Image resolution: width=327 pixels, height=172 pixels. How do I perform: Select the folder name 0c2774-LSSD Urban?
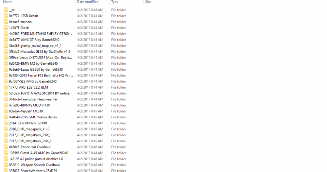click(x=23, y=16)
